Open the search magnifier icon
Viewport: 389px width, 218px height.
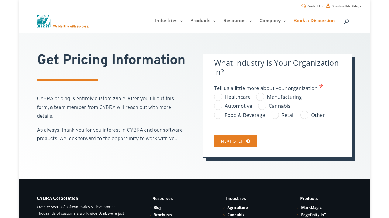tap(346, 21)
